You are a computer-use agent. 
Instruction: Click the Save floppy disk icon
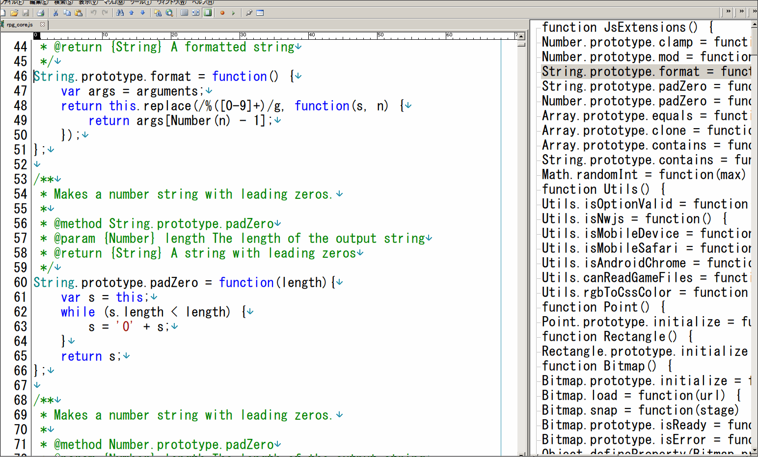[26, 13]
